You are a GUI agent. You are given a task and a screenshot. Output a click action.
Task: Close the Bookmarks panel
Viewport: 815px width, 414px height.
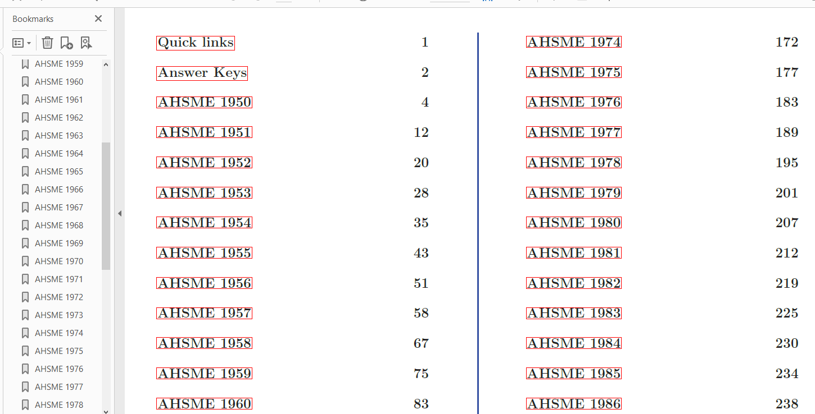click(x=98, y=19)
